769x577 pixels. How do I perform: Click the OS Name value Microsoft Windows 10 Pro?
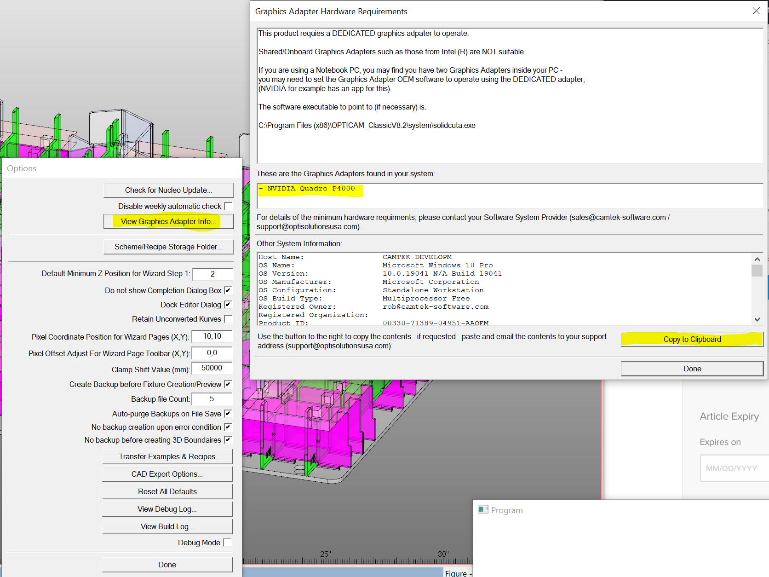[x=438, y=265]
